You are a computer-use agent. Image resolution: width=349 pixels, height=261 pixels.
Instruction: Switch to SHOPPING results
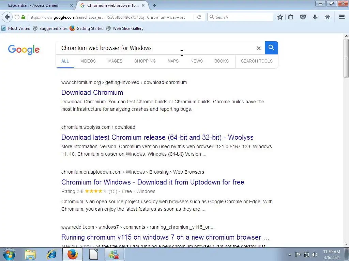145,61
